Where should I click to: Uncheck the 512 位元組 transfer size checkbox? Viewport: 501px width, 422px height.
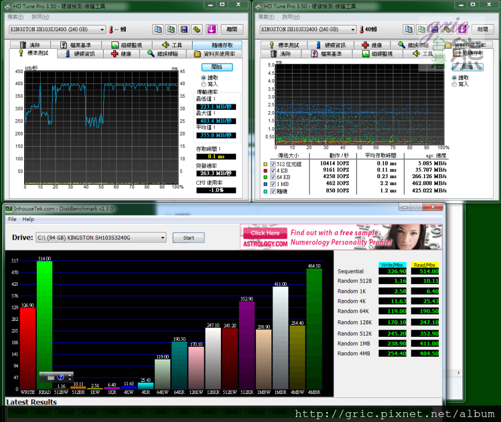pos(273,163)
